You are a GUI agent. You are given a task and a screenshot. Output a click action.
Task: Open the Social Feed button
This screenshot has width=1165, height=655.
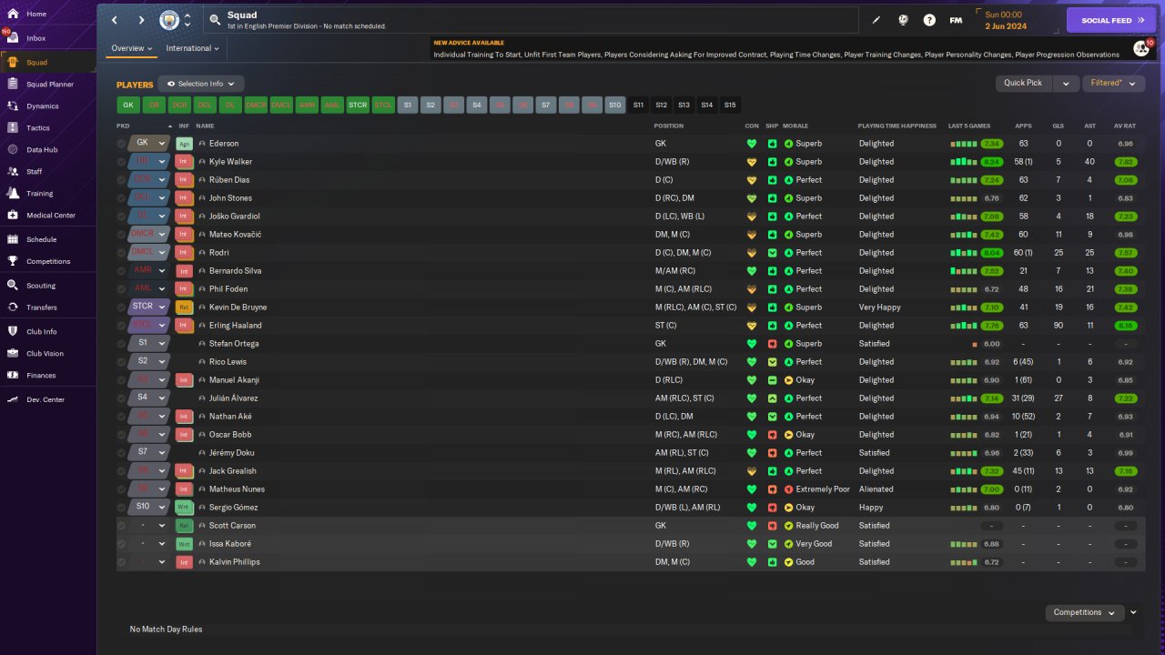click(1110, 20)
